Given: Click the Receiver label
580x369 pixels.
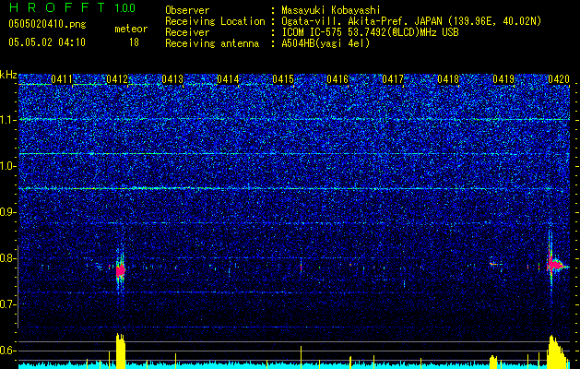Looking at the screenshot, I should 187,32.
